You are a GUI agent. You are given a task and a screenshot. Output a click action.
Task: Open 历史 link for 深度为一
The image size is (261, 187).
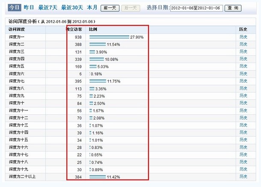coord(243,37)
